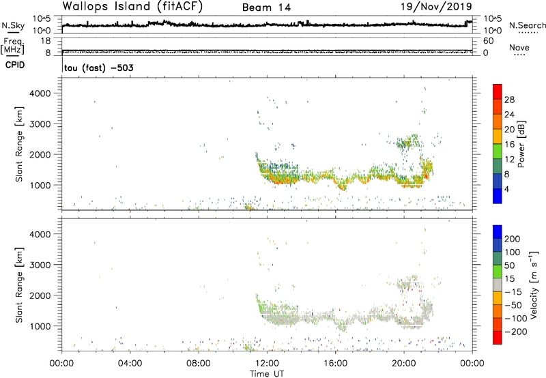Click the '20:00' time tick label
The height and width of the screenshot is (378, 546).
pyautogui.click(x=404, y=364)
